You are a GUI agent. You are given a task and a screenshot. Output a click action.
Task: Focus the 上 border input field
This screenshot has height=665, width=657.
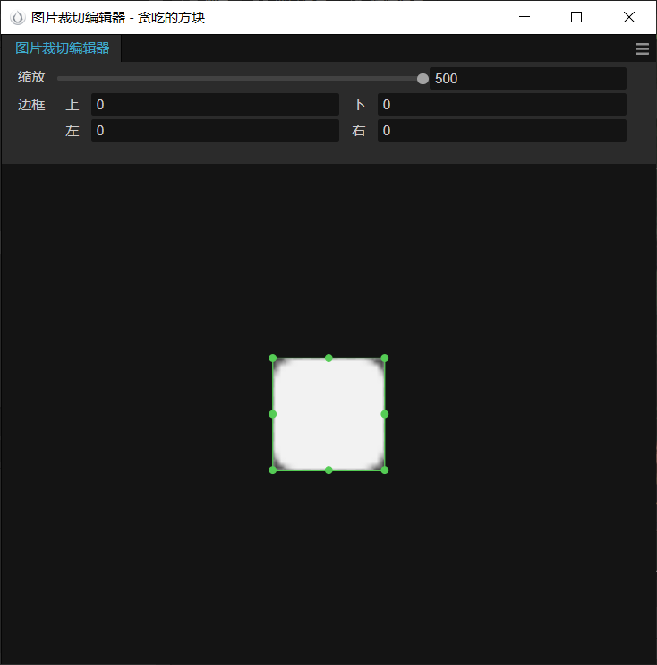click(x=215, y=104)
